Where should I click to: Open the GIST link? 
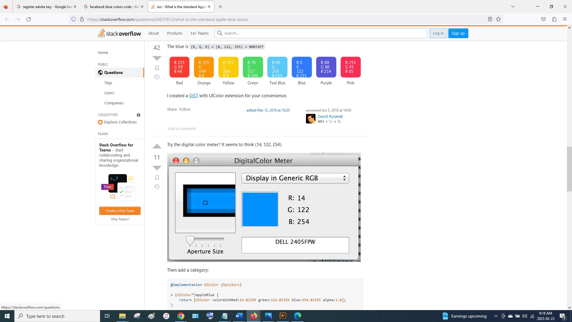coord(193,96)
